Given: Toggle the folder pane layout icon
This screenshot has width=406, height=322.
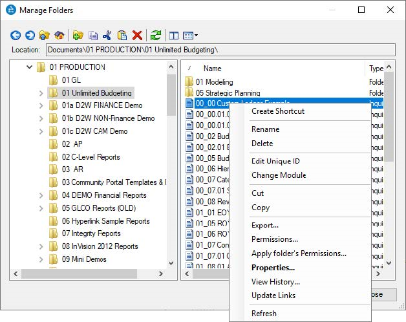Looking at the screenshot, I should [173, 36].
